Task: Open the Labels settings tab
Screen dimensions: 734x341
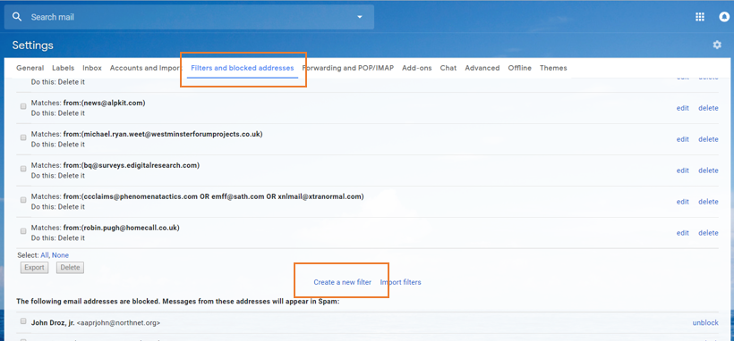Action: tap(64, 68)
